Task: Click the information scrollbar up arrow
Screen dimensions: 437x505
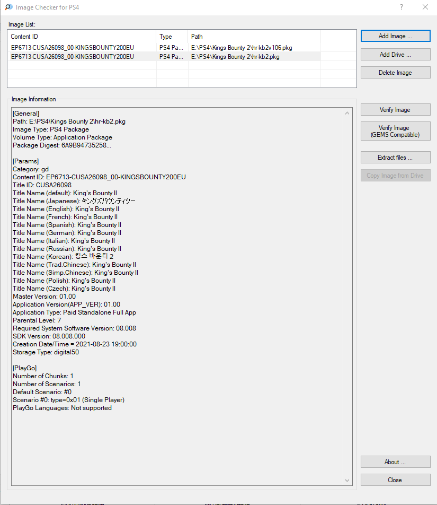Action: tap(347, 113)
